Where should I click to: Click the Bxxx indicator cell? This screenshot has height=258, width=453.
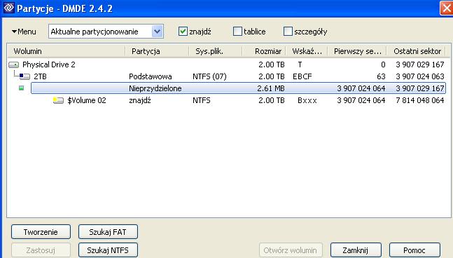307,100
